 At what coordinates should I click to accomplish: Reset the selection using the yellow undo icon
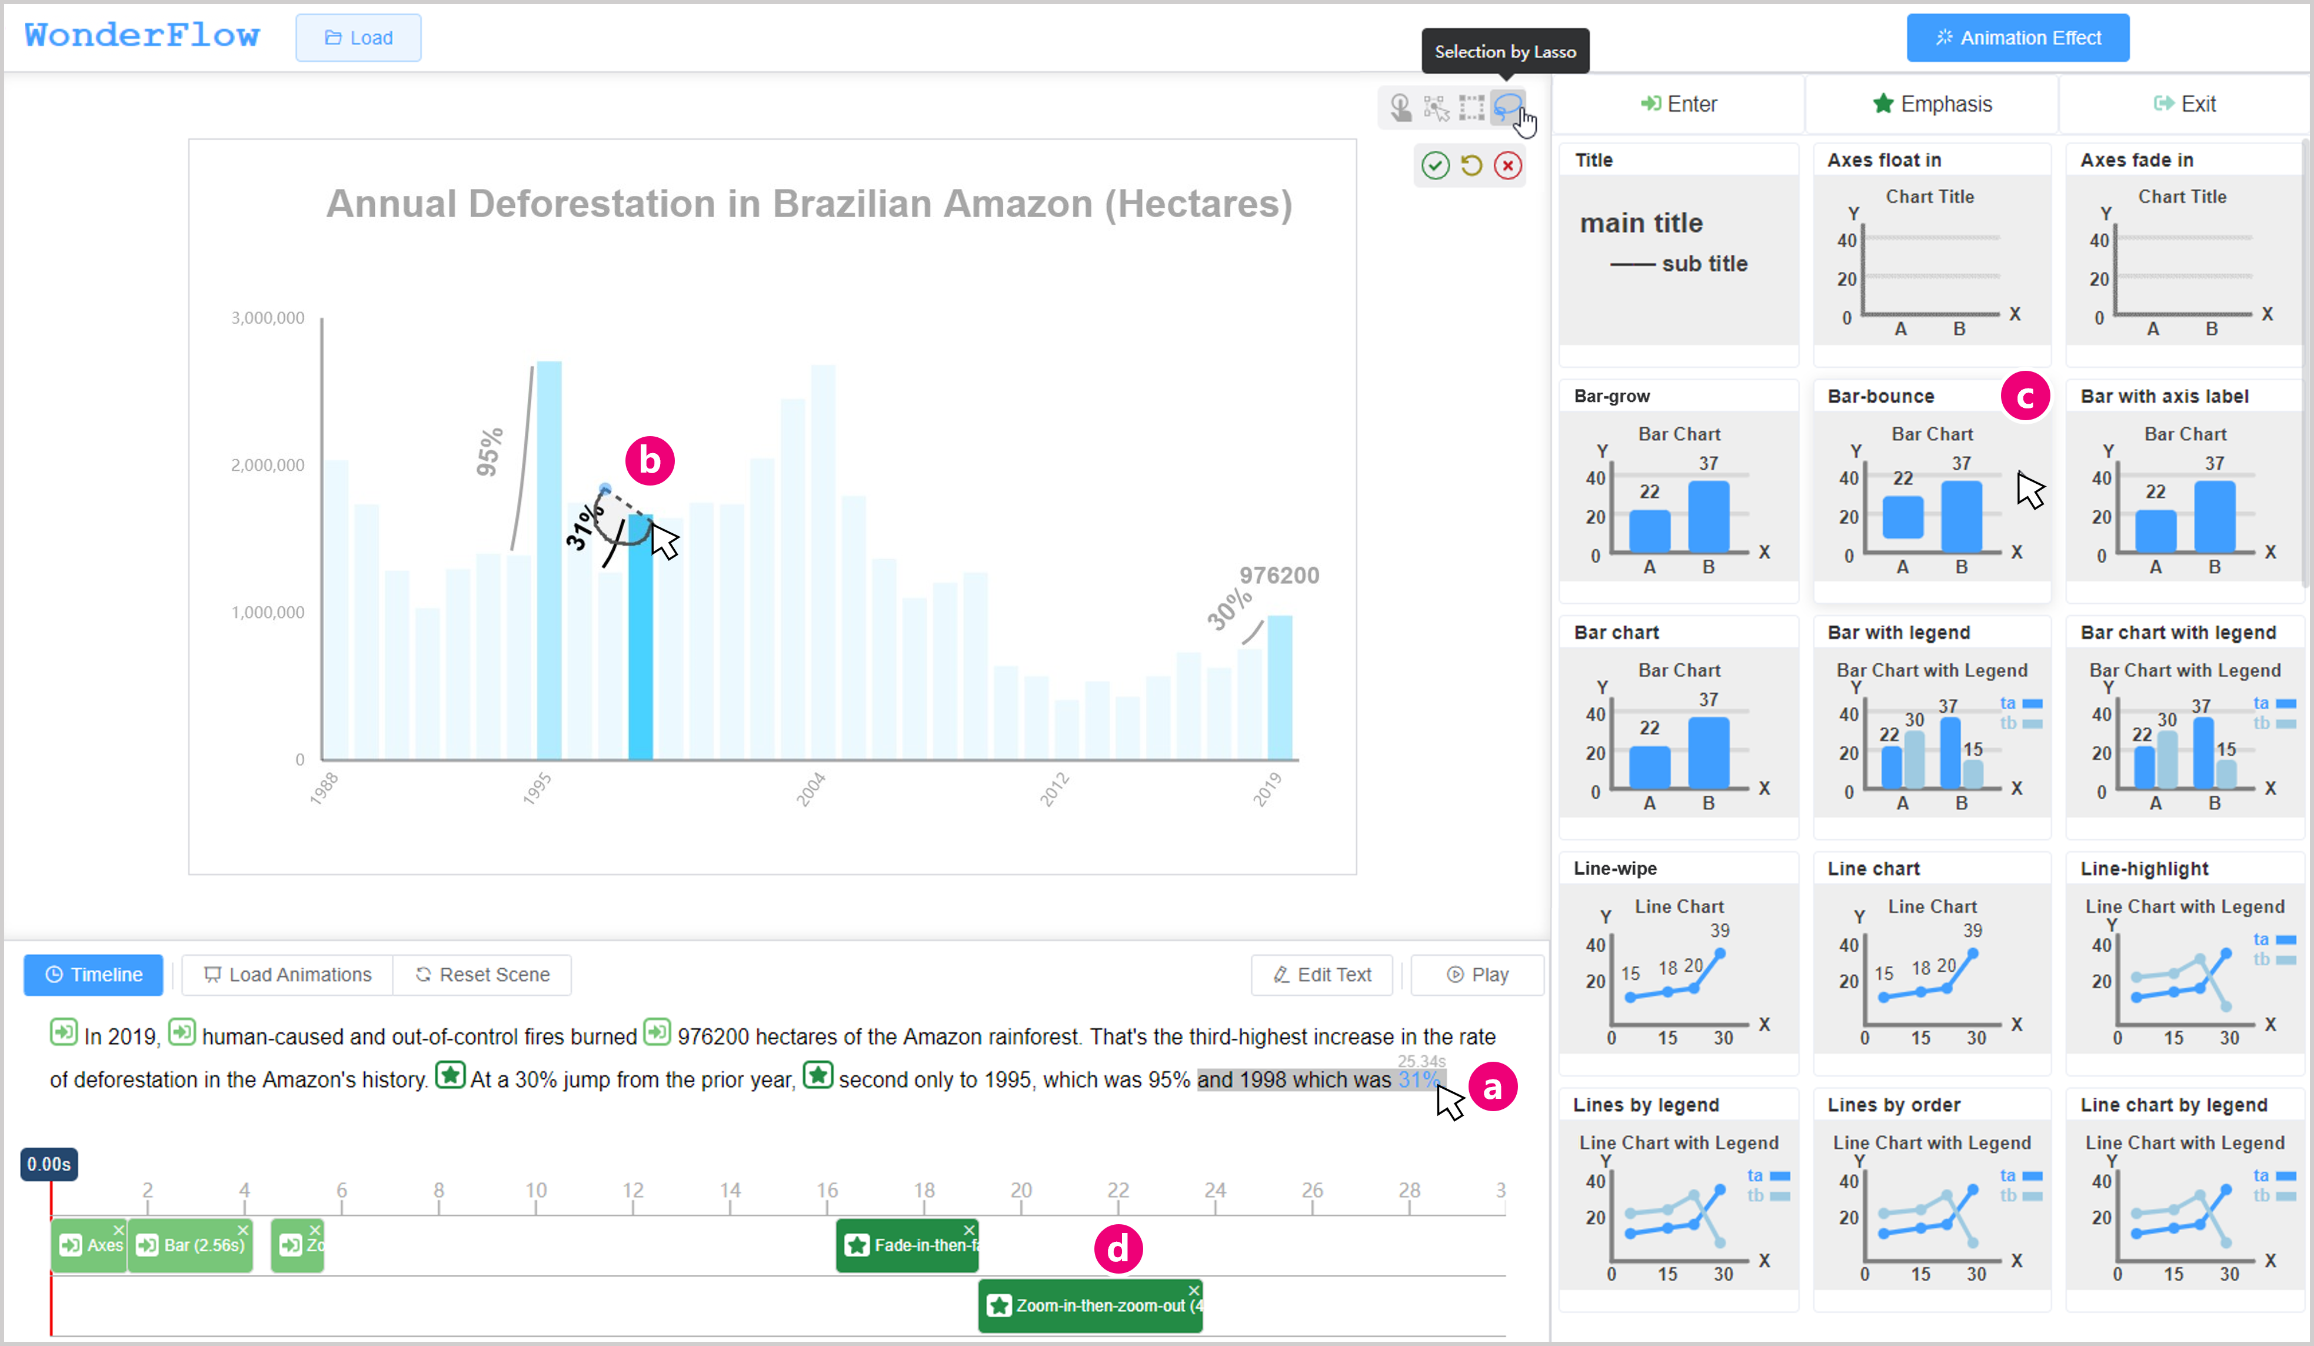click(x=1471, y=165)
